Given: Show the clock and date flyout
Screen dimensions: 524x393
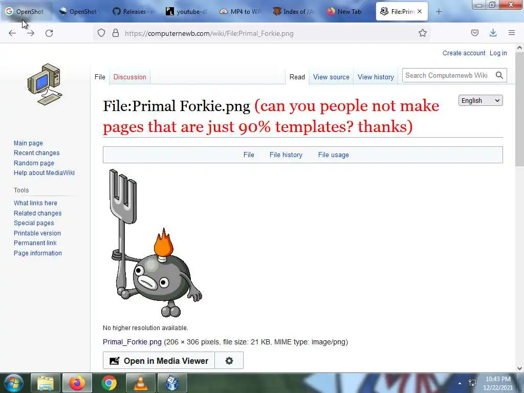Looking at the screenshot, I should tap(497, 383).
